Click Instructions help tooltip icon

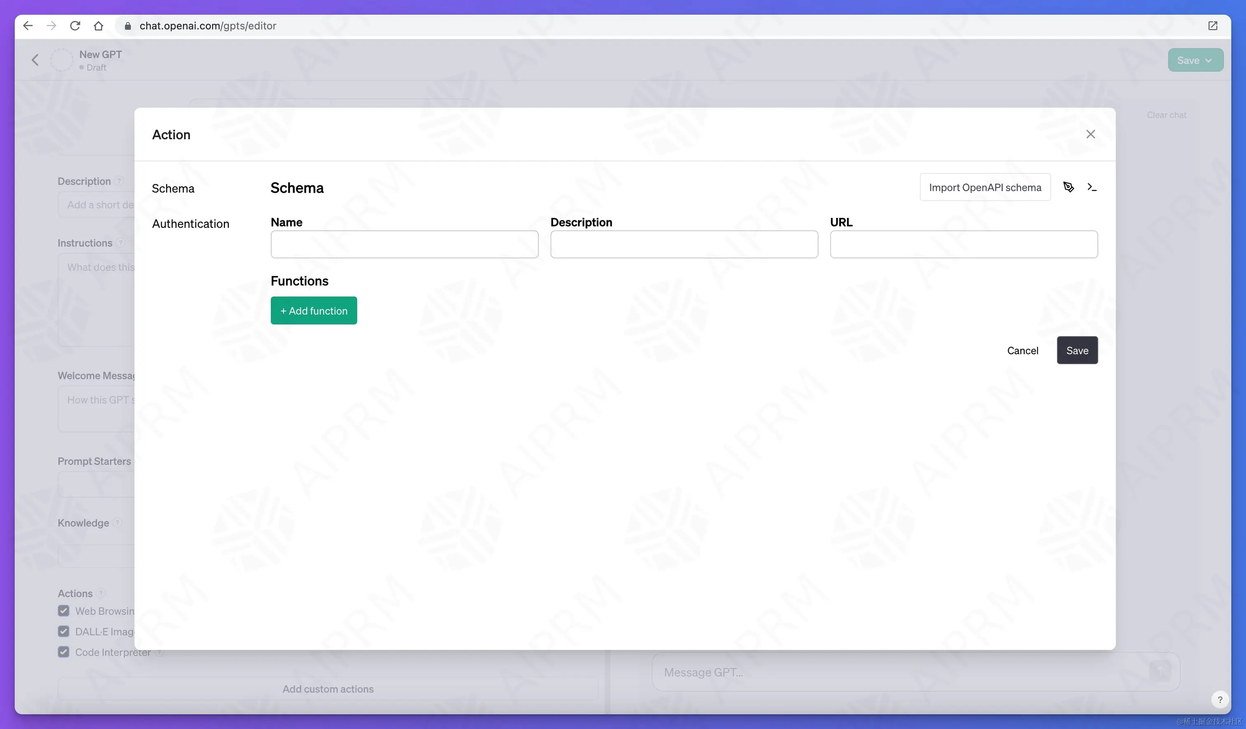121,243
